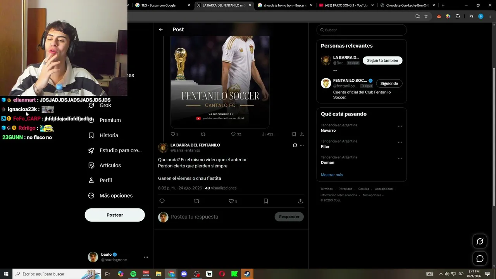Screen dimensions: 496x279
Task: Show hidden system tray icons
Action: pos(441,274)
